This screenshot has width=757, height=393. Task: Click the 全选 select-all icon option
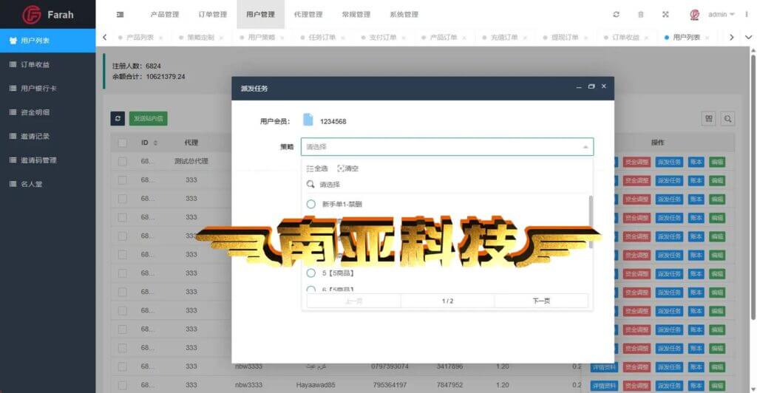(x=316, y=168)
